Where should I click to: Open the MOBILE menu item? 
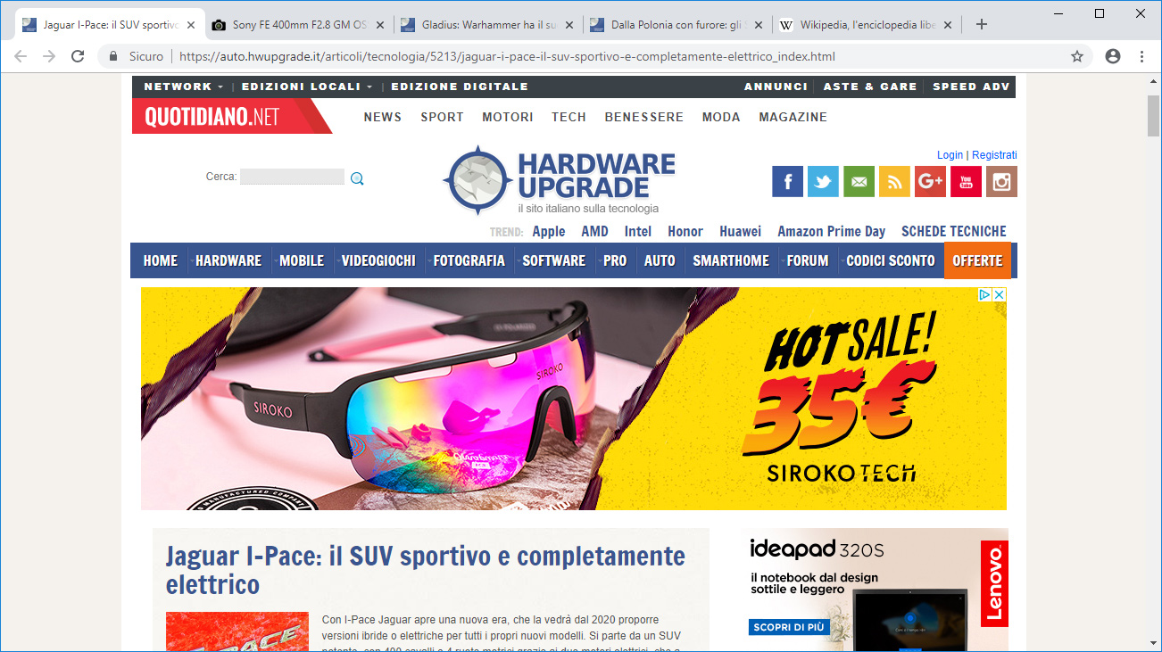tap(302, 260)
